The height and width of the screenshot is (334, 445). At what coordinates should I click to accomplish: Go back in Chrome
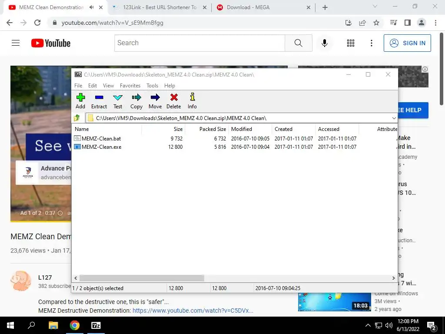tap(10, 23)
